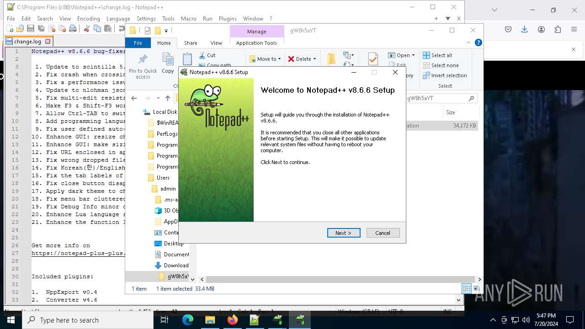Select the admin folder in Explorer tree
Viewport: 585px width, 329px height.
(x=164, y=189)
